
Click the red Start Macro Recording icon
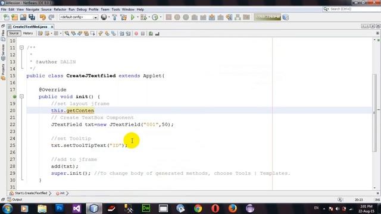pos(136,33)
